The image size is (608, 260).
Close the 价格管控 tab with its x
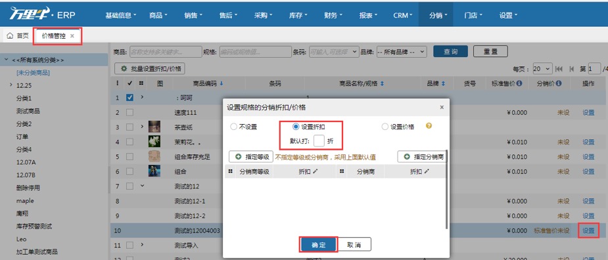pos(72,35)
